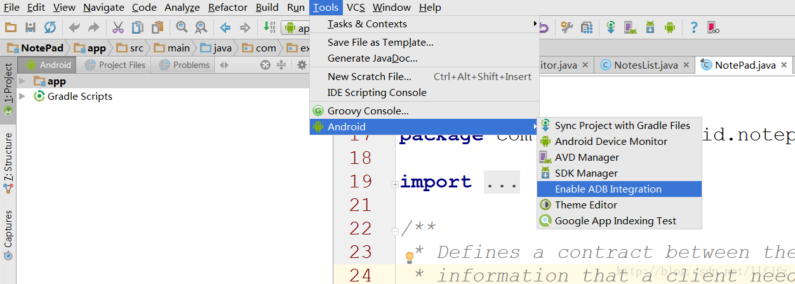Click the Synchronize refresh toolbar icon
The width and height of the screenshot is (795, 284).
point(50,27)
